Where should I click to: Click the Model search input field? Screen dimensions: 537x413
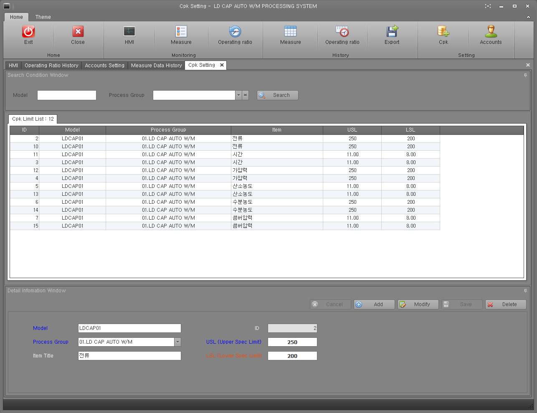pos(67,95)
